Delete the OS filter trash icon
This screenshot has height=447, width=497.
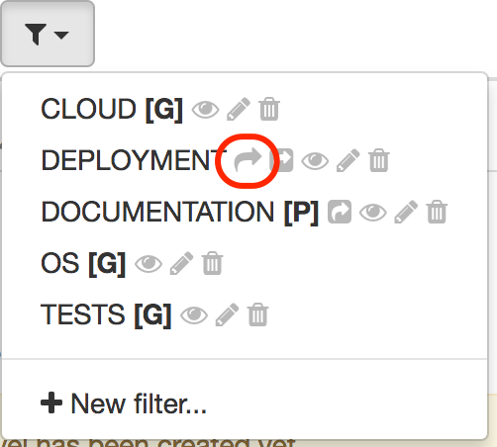pyautogui.click(x=213, y=263)
